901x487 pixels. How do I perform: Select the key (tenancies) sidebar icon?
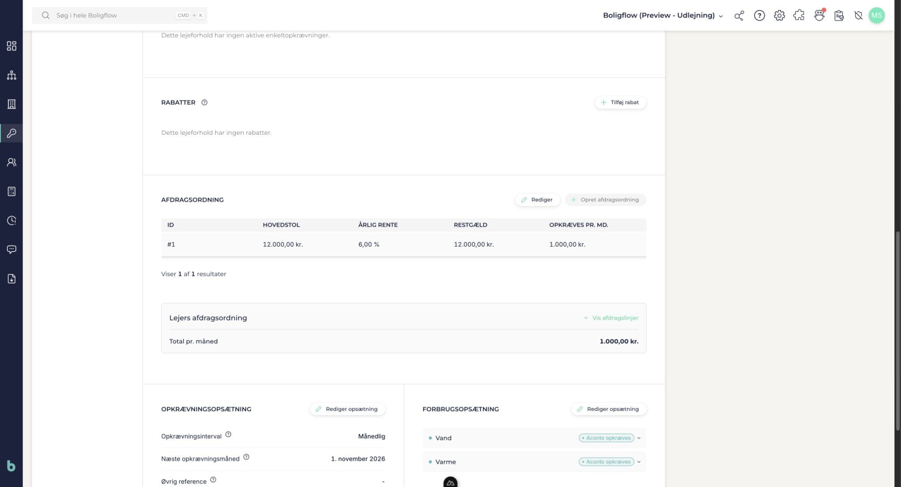(11, 133)
